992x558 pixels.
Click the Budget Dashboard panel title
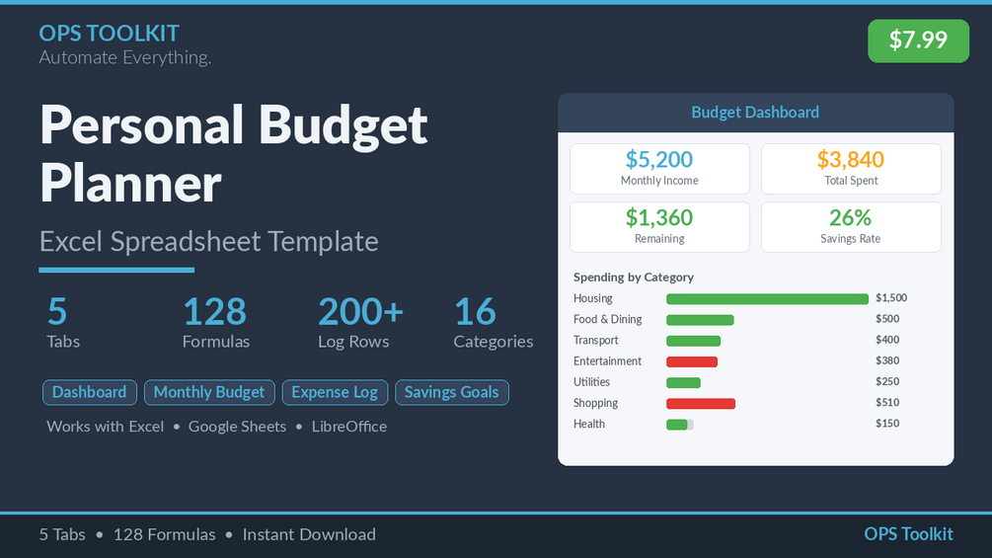(755, 113)
